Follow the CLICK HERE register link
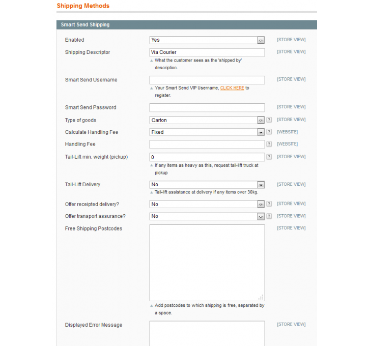The height and width of the screenshot is (346, 369). tap(232, 88)
